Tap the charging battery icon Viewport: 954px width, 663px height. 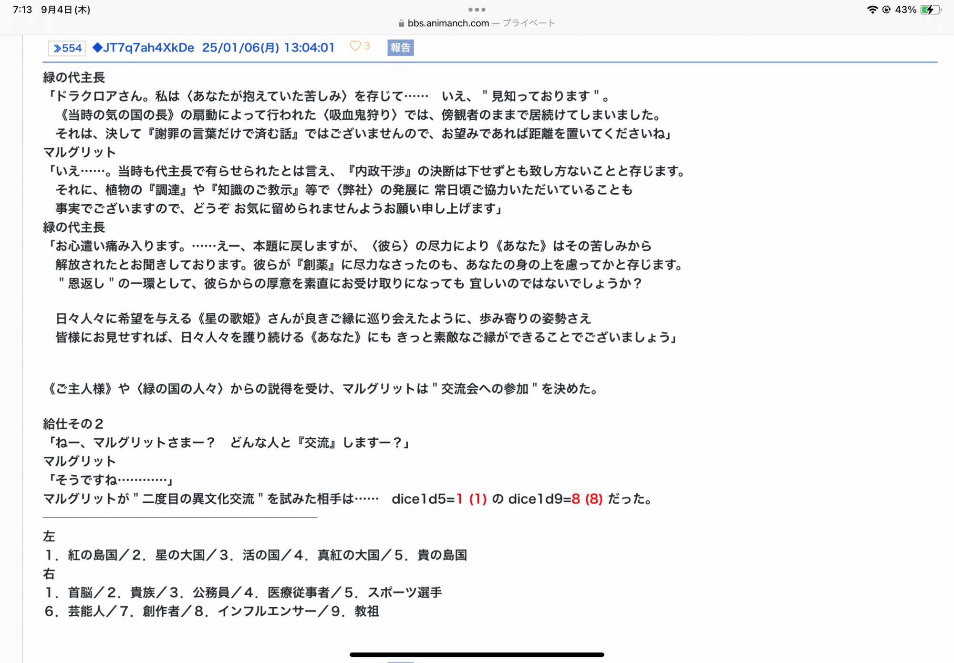tap(931, 10)
